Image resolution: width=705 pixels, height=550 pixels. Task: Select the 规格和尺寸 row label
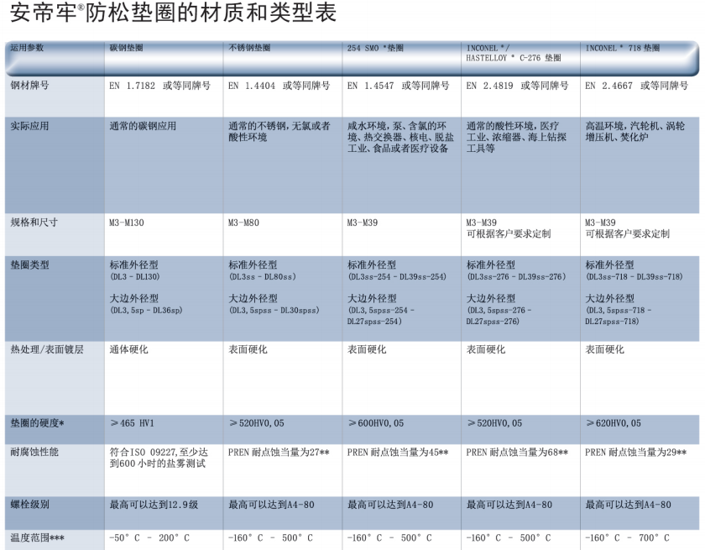pyautogui.click(x=34, y=223)
